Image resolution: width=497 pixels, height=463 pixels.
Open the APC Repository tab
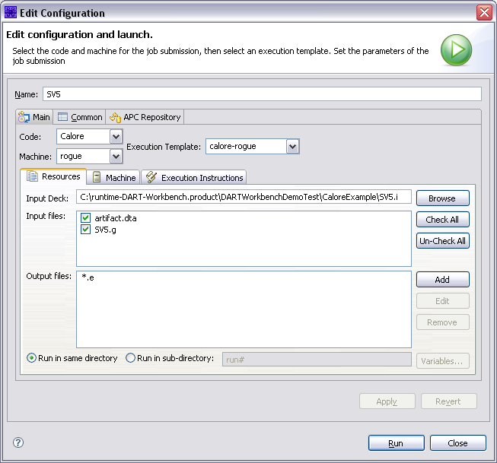pyautogui.click(x=145, y=117)
